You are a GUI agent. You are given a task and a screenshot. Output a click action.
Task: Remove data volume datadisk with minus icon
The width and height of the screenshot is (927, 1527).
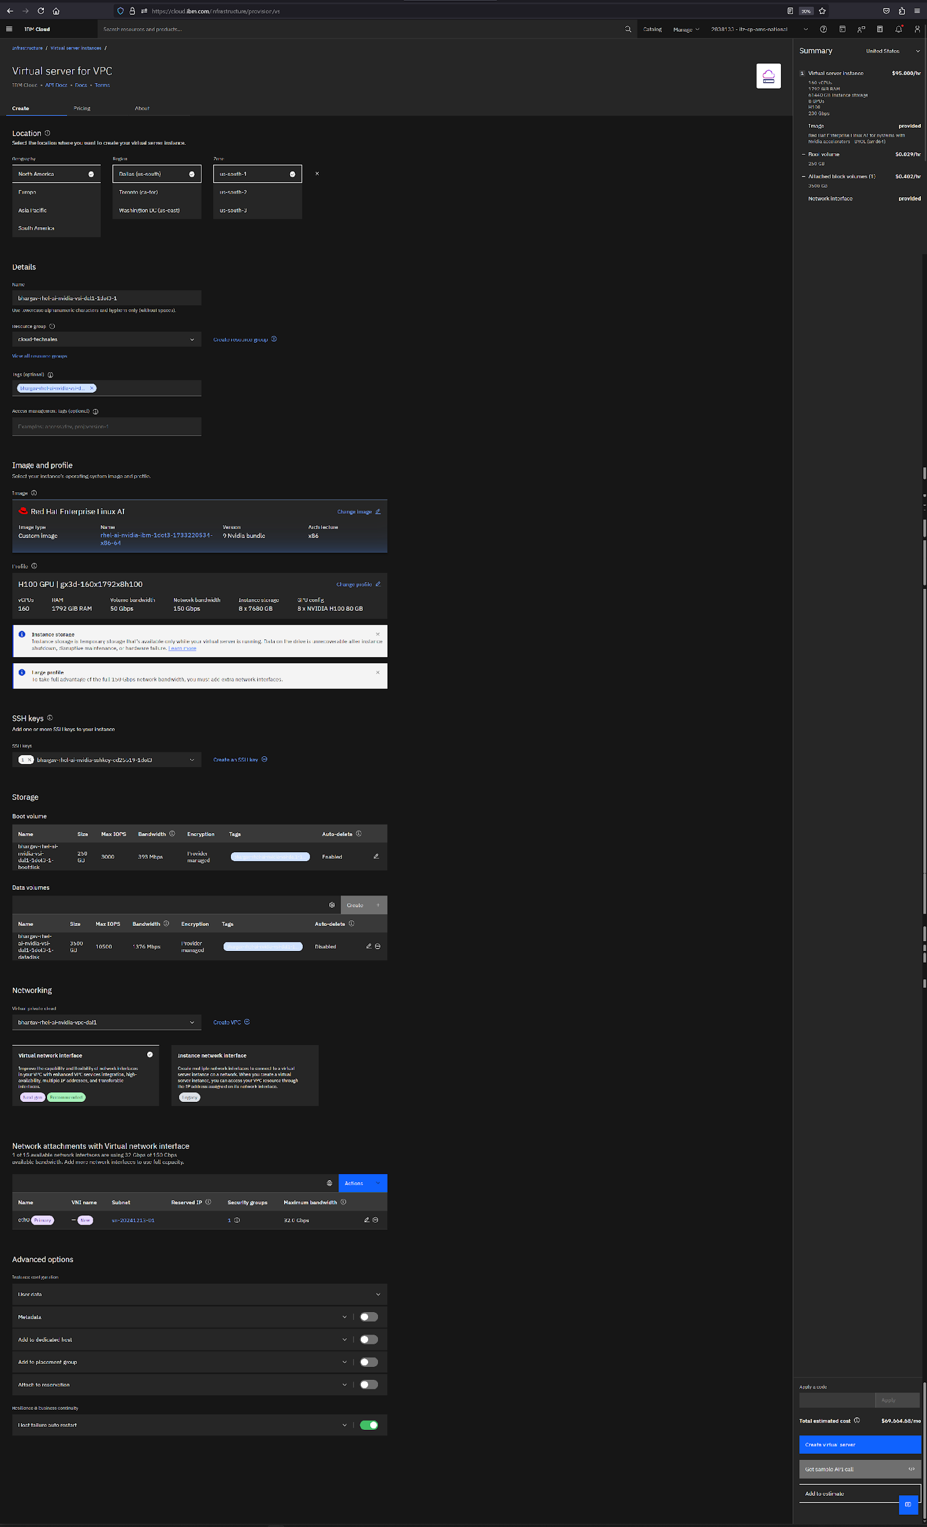(x=378, y=946)
